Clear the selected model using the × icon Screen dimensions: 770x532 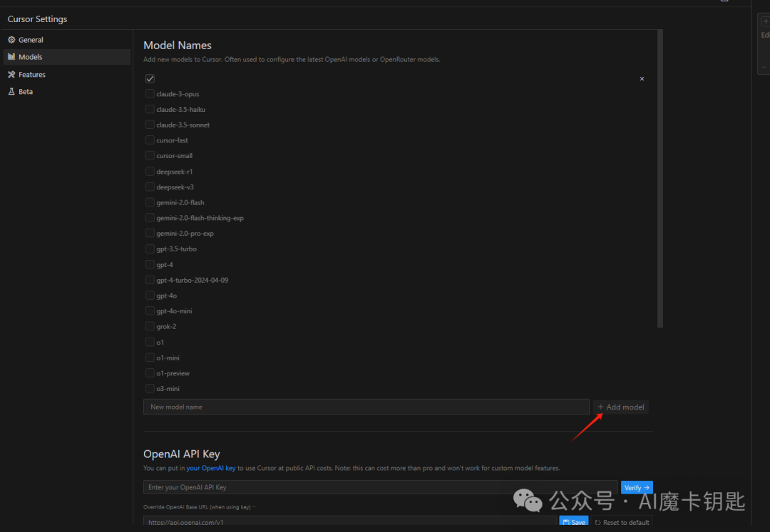click(642, 78)
